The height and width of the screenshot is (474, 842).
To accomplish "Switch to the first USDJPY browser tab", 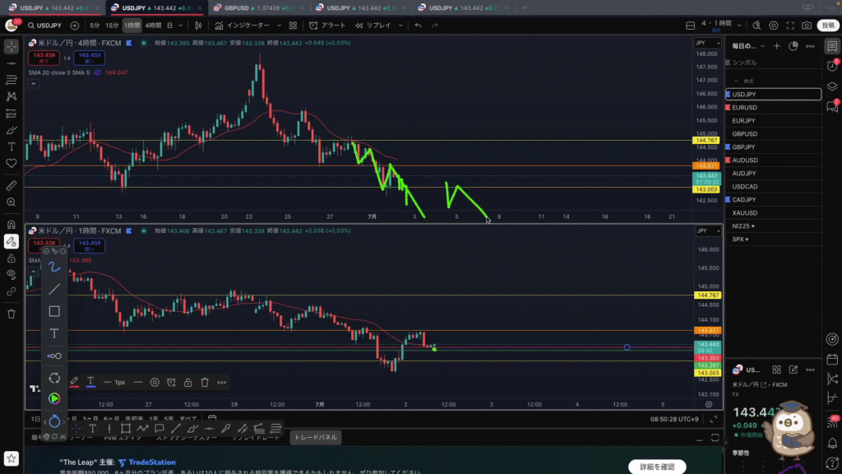I will (x=53, y=8).
